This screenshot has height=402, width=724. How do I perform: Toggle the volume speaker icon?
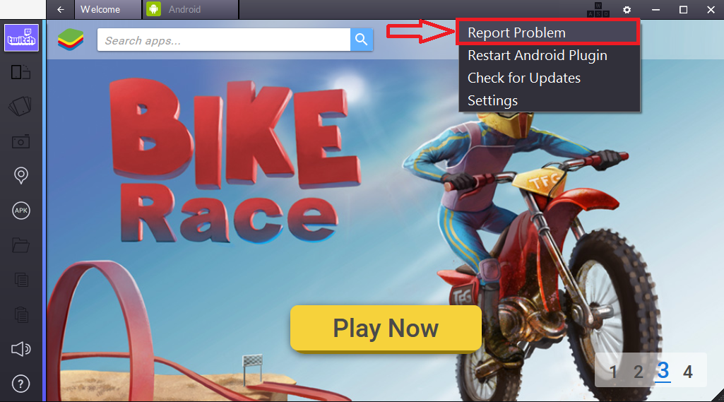(x=20, y=349)
